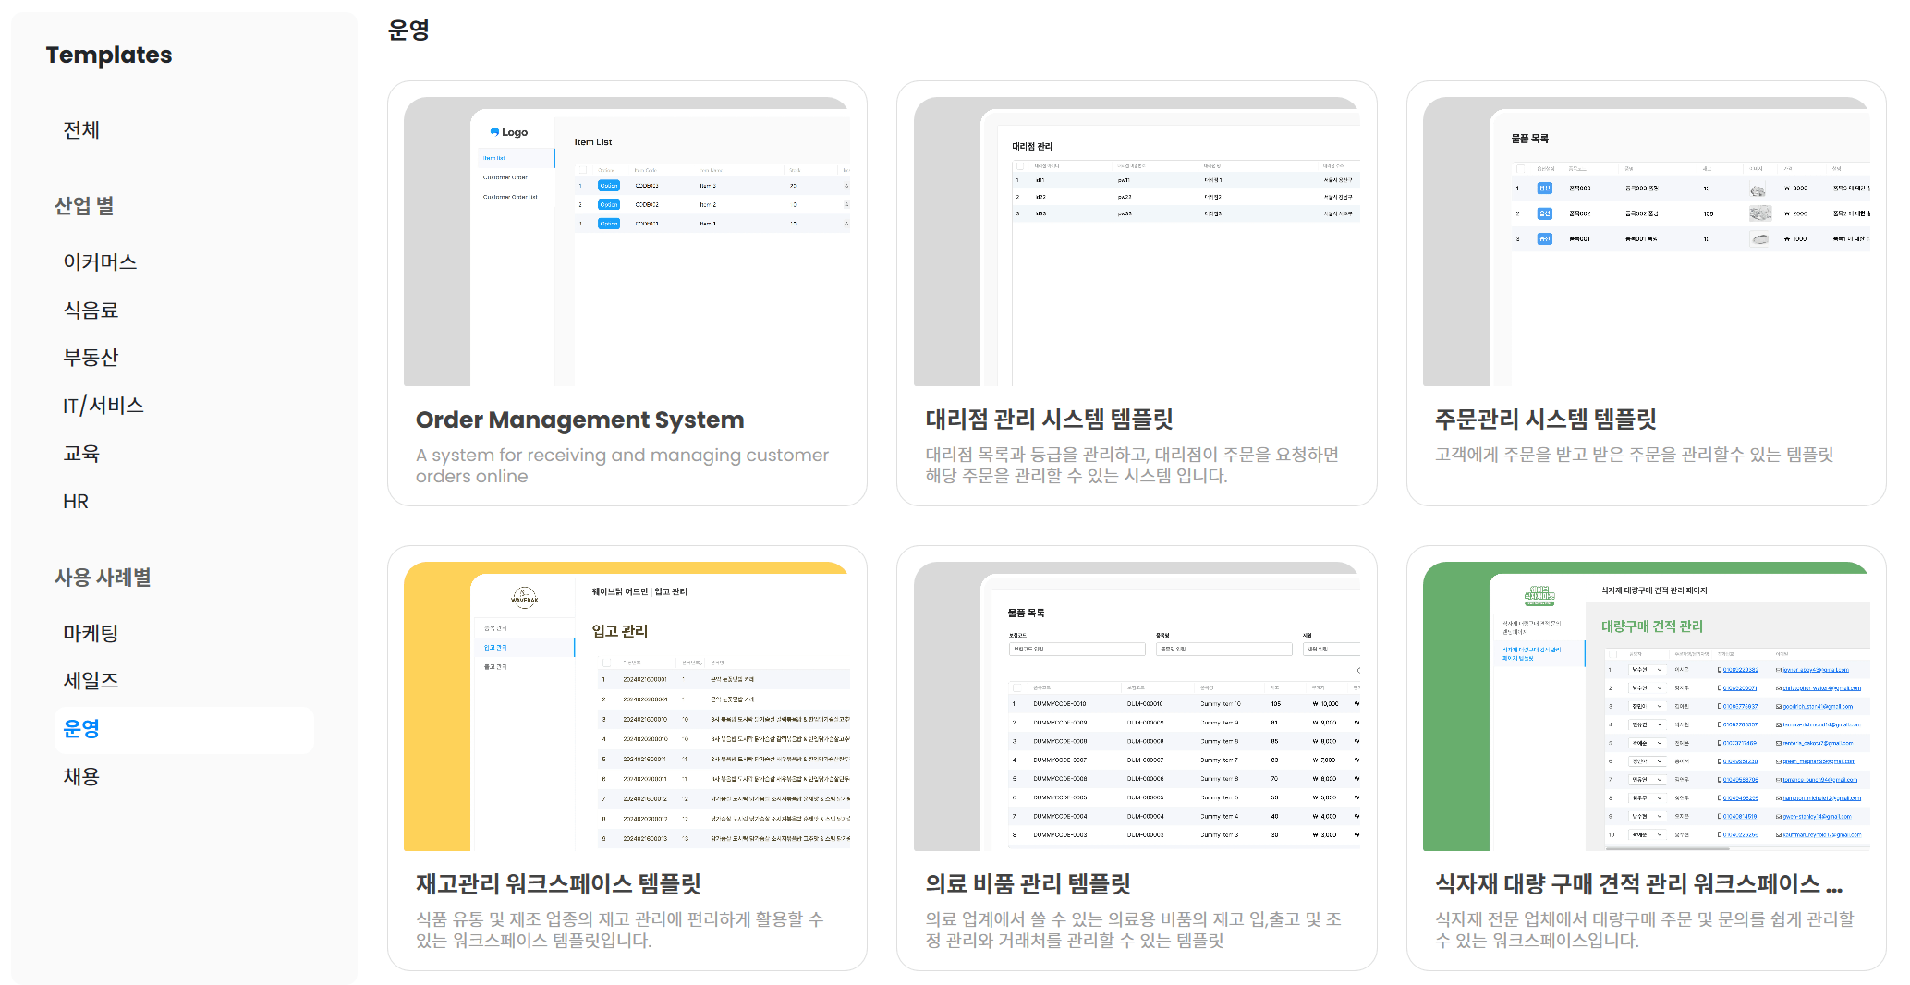Show HR templates

pyautogui.click(x=76, y=502)
